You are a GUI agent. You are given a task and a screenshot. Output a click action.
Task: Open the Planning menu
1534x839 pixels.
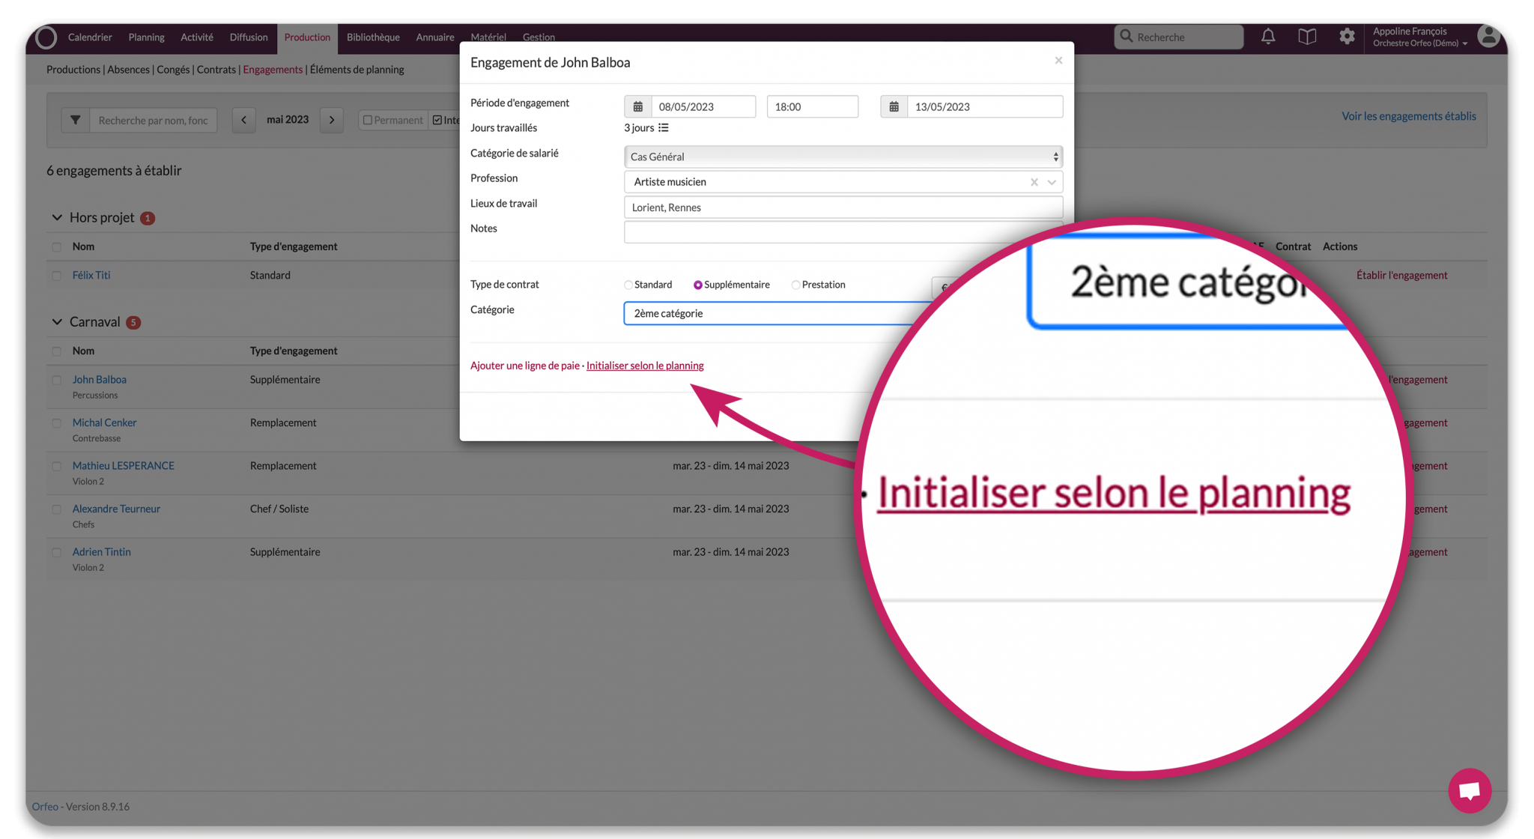[x=146, y=37]
